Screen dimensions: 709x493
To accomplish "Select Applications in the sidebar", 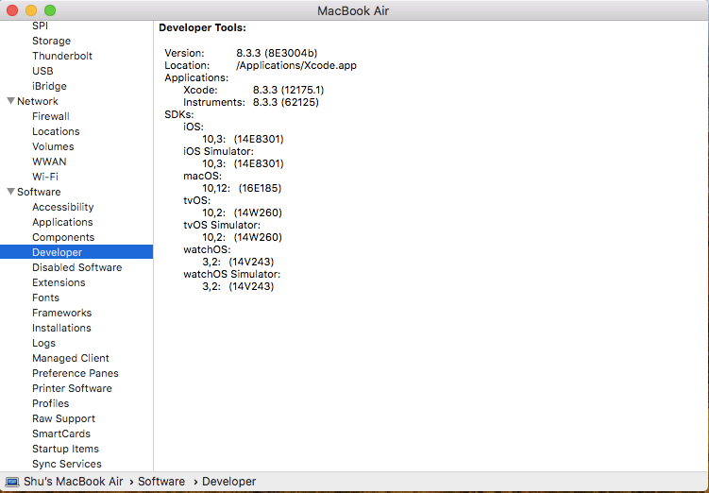I will 62,222.
